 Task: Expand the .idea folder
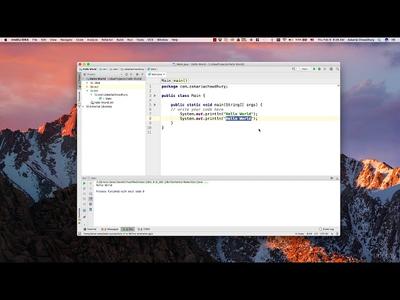(x=87, y=83)
